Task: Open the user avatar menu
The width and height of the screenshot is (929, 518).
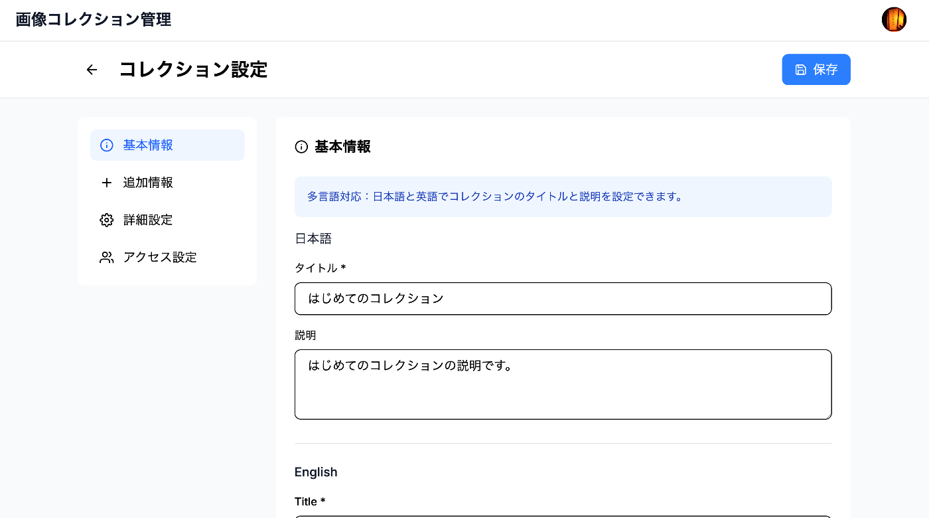Action: pos(894,20)
